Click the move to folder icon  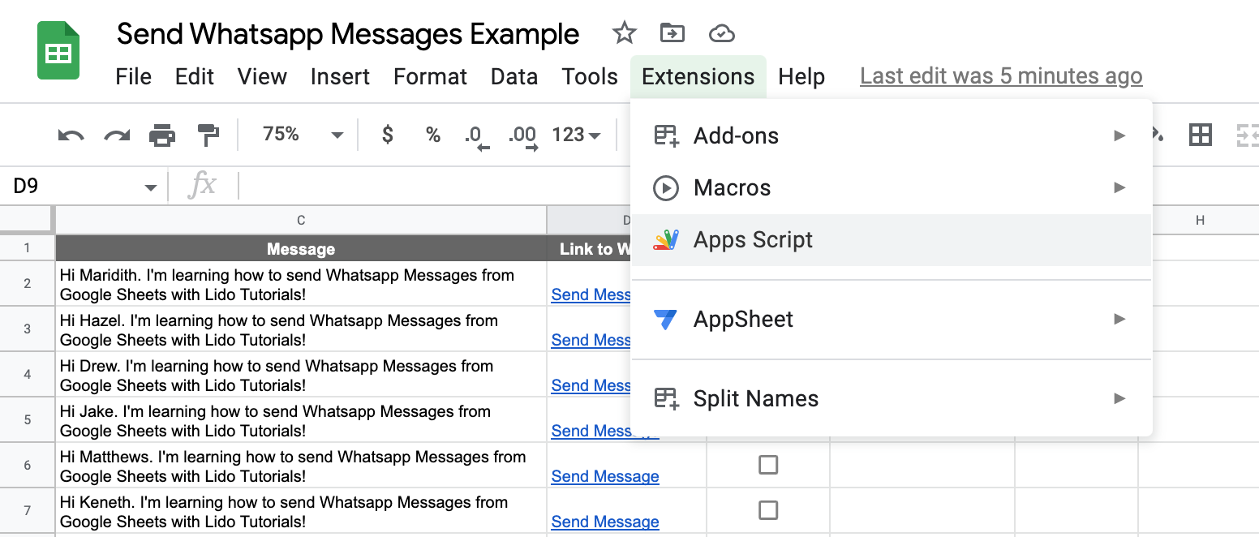pos(672,33)
